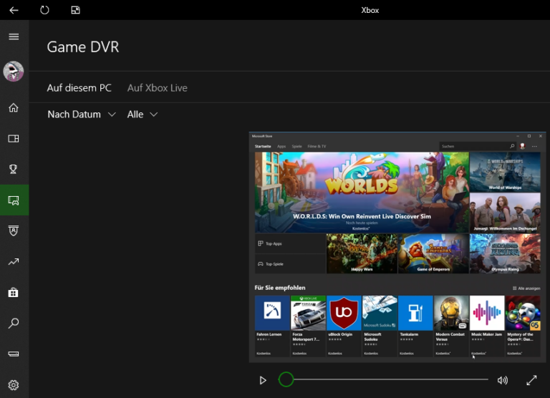
Task: Go to Home in the sidebar
Action: coord(14,108)
